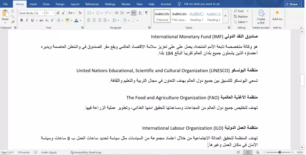The image size is (306, 155).
Task: Go to the References tab
Action: [92, 4]
